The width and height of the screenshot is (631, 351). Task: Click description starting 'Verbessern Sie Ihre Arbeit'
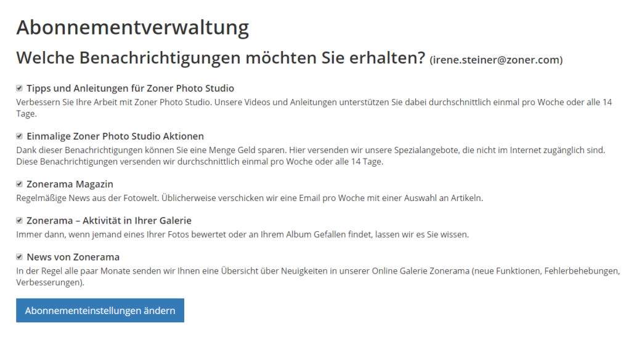[314, 108]
